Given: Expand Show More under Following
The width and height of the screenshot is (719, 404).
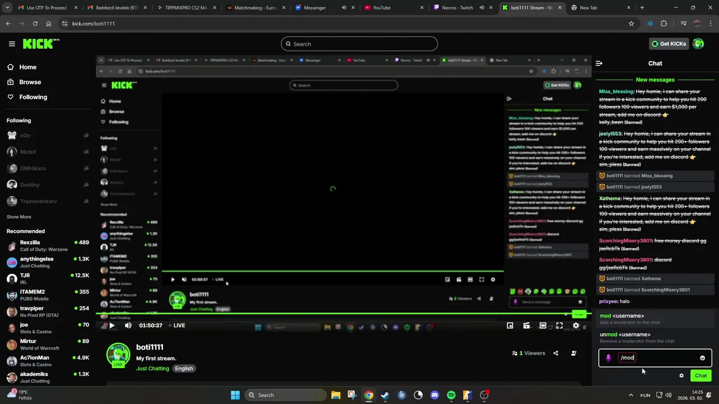Looking at the screenshot, I should pos(19,217).
